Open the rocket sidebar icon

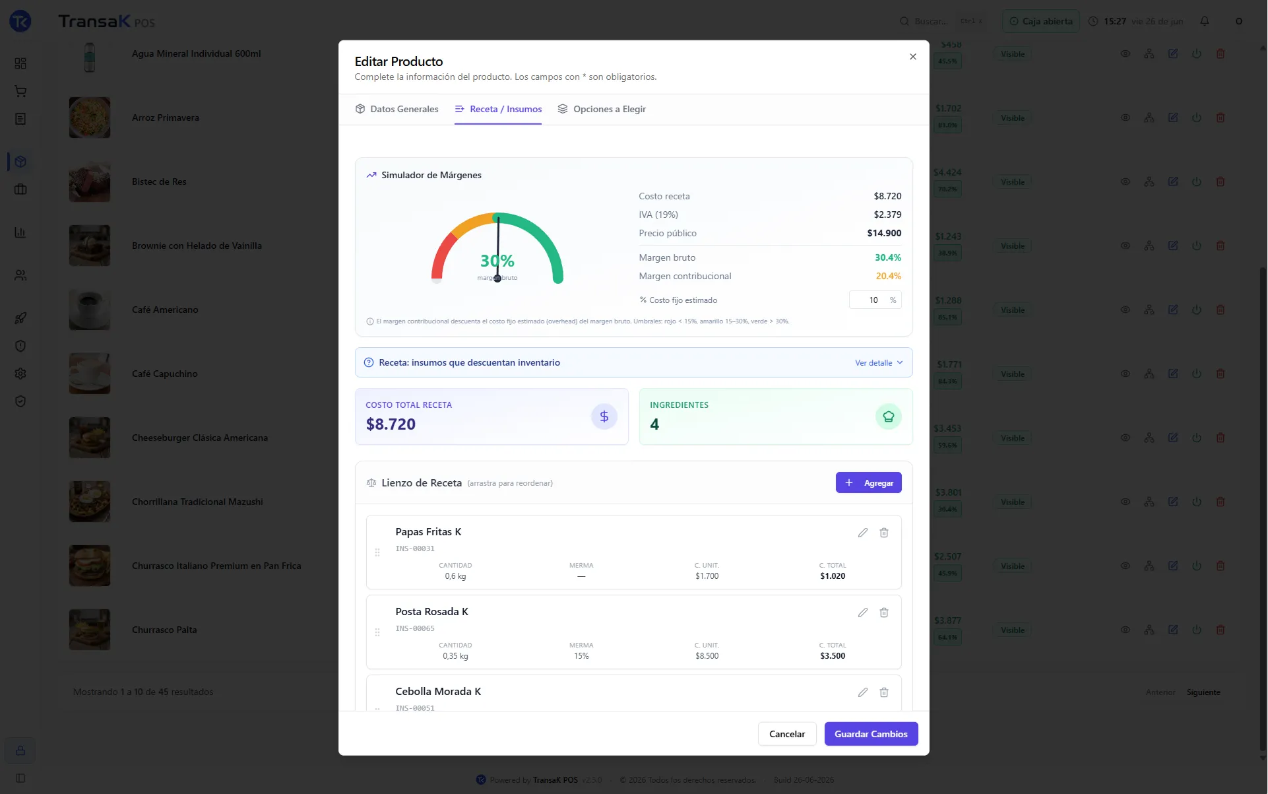pos(20,318)
